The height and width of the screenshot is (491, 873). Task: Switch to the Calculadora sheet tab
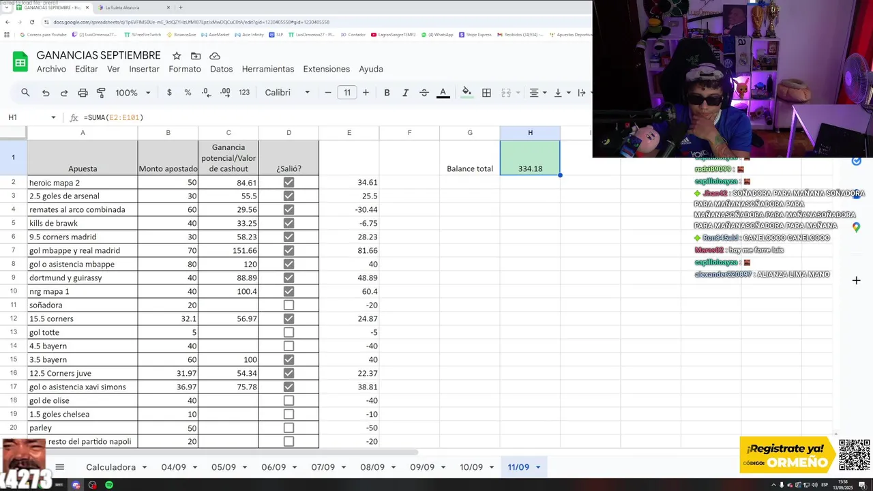110,467
